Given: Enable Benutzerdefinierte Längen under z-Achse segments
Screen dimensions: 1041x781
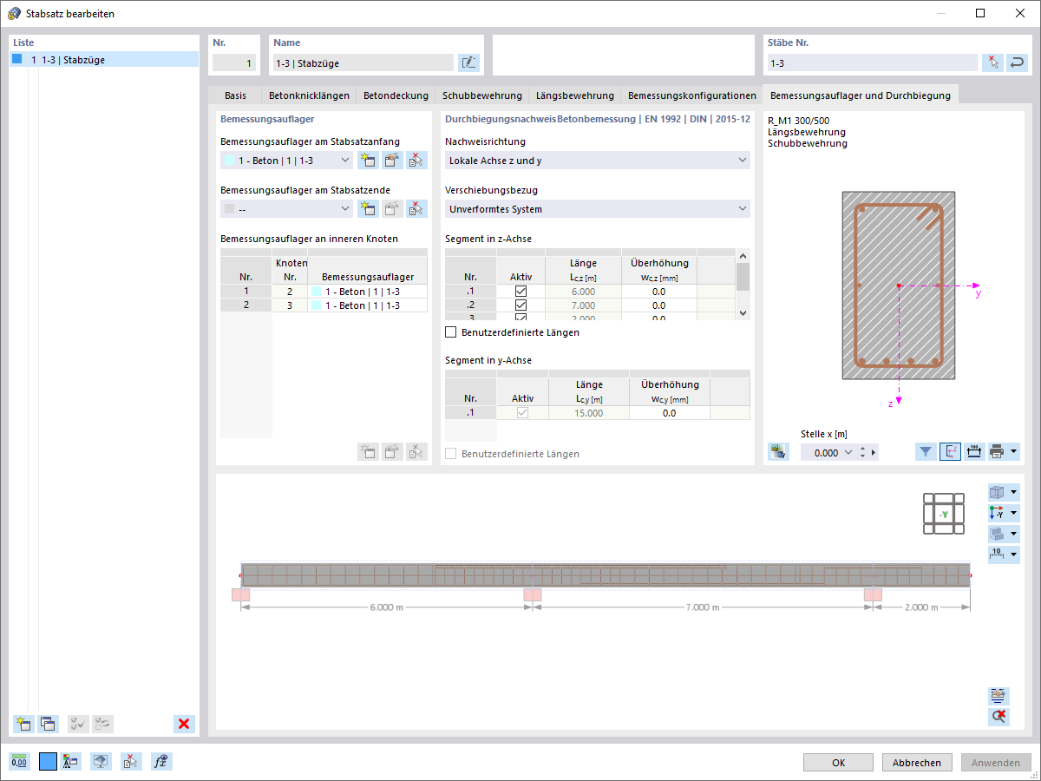Looking at the screenshot, I should point(450,332).
